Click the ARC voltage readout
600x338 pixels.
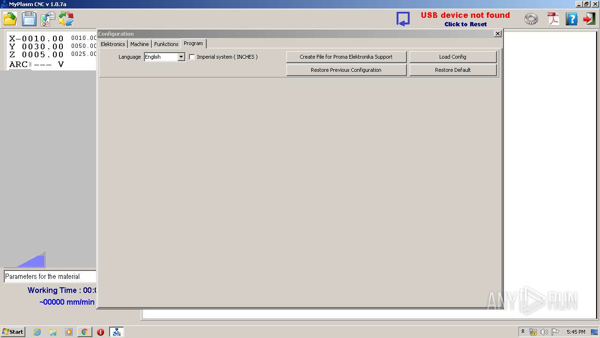[x=37, y=64]
